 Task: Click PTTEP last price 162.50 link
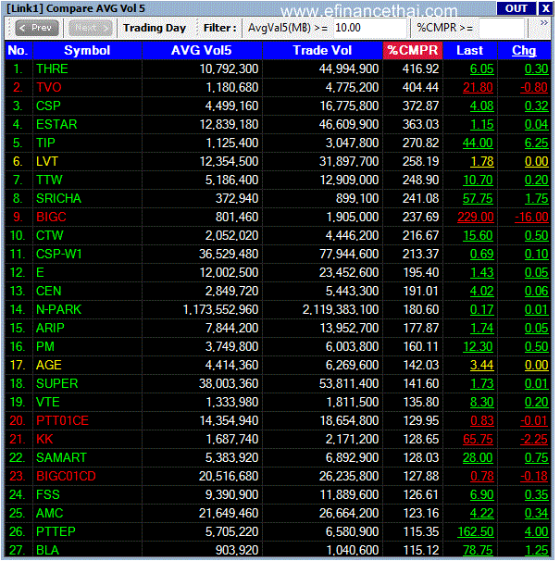(476, 532)
